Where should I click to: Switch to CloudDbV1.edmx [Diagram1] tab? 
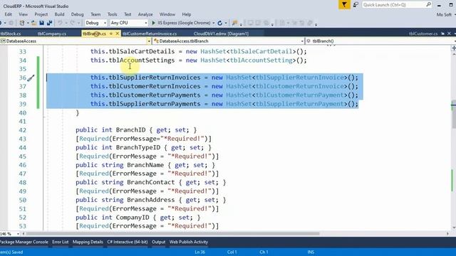coord(221,33)
